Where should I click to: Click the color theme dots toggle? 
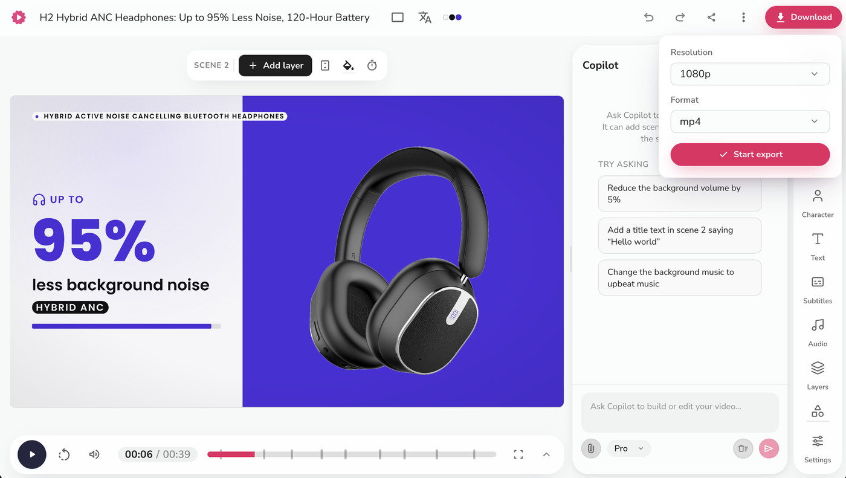click(453, 18)
